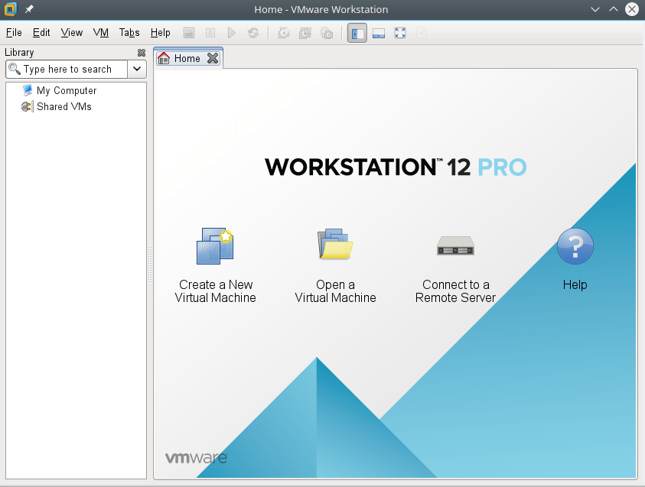Select Shared VMs in the library tree
Image resolution: width=645 pixels, height=487 pixels.
click(x=64, y=107)
